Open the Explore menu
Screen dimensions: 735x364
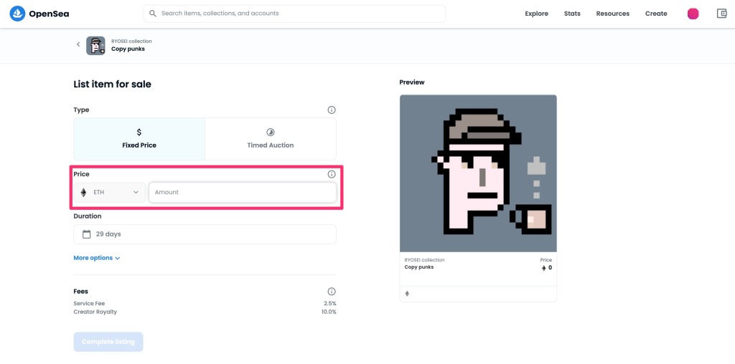click(x=536, y=14)
